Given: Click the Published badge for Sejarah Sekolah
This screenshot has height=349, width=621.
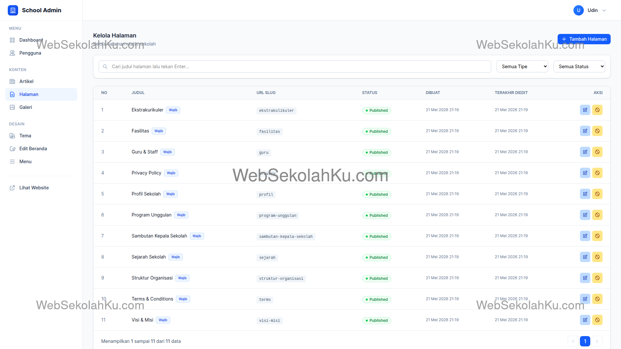Looking at the screenshot, I should click(376, 258).
